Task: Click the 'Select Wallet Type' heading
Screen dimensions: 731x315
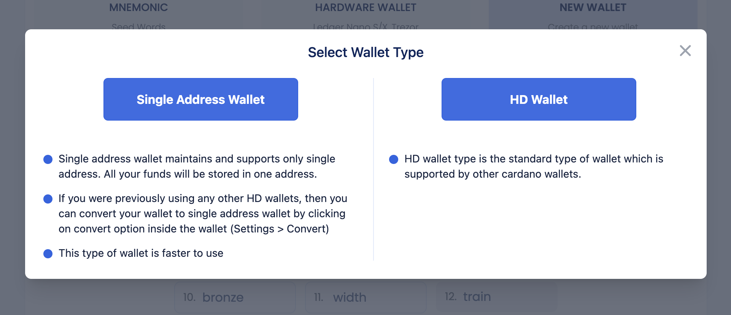Action: click(365, 52)
